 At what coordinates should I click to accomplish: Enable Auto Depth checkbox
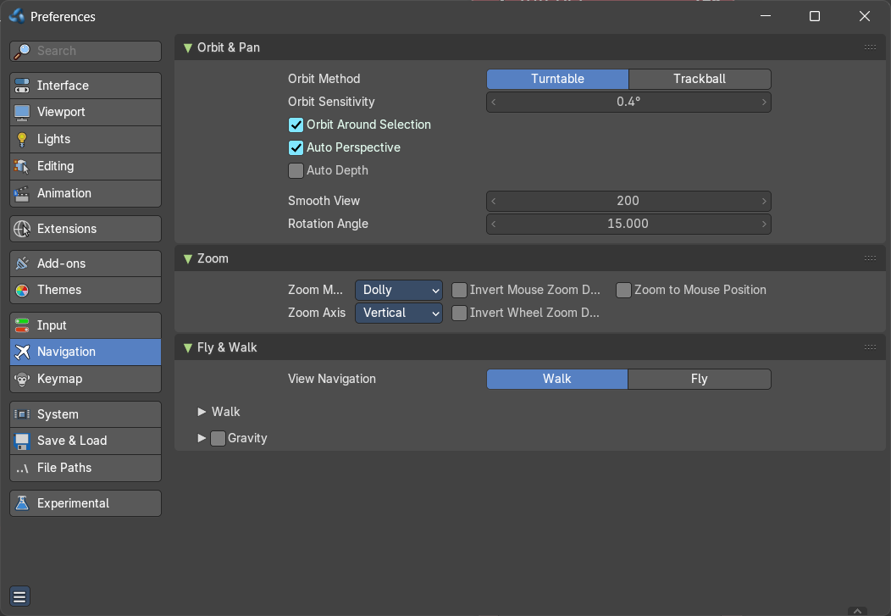click(x=296, y=170)
